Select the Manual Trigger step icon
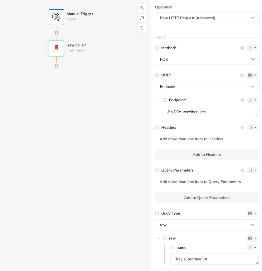262x271 pixels. pos(56,17)
